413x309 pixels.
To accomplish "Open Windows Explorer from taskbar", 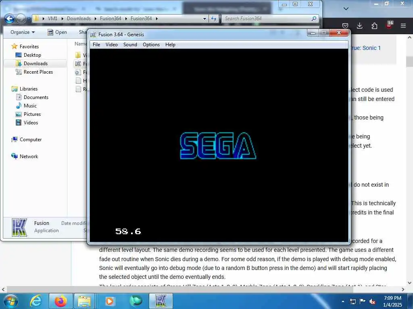I will 84,301.
